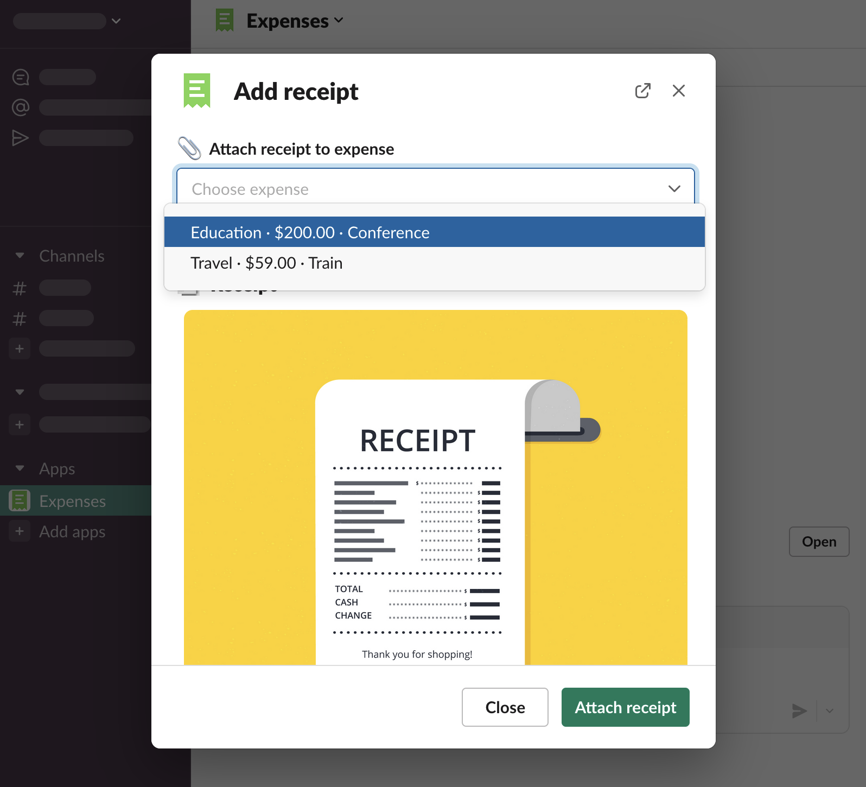Click the green receipt app icon in modal
The height and width of the screenshot is (787, 866).
[196, 91]
